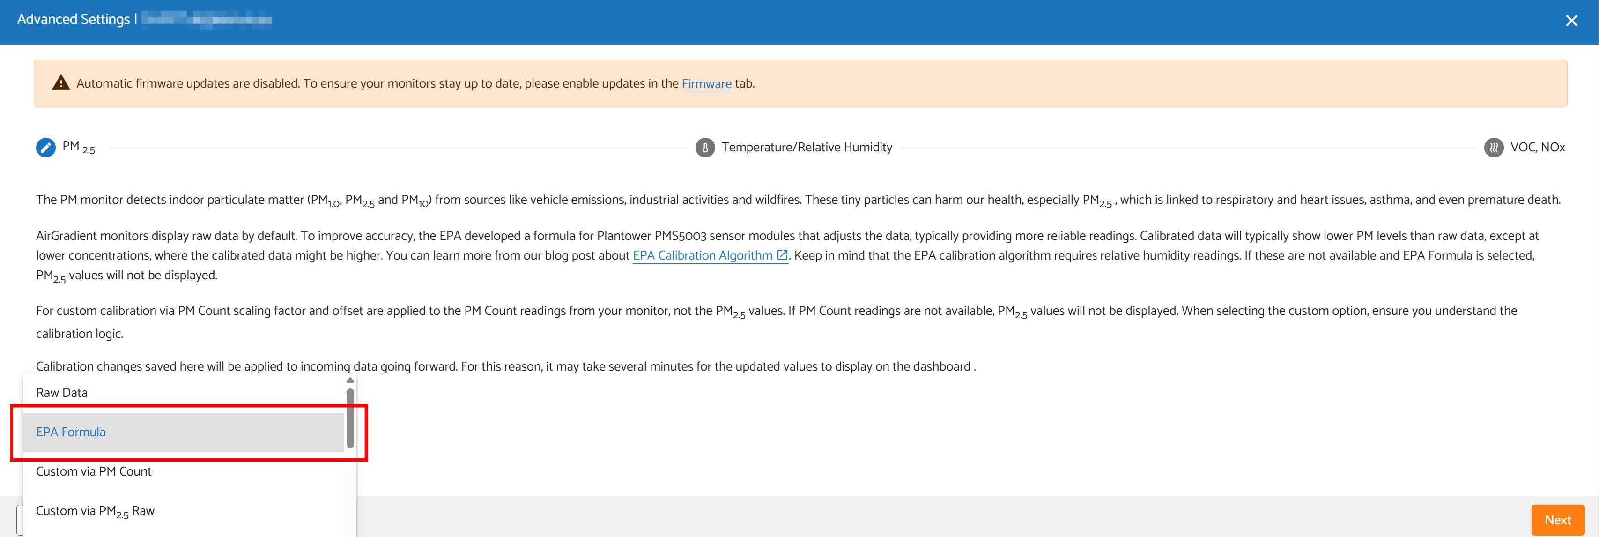Image resolution: width=1599 pixels, height=537 pixels.
Task: Switch to Temperature/Relative Humidity step
Action: pyautogui.click(x=807, y=147)
